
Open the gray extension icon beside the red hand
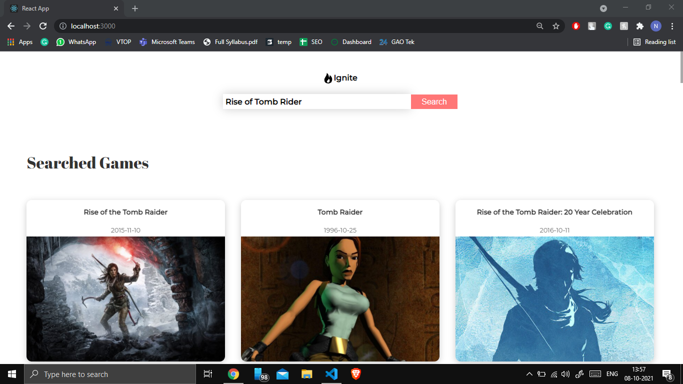(592, 26)
